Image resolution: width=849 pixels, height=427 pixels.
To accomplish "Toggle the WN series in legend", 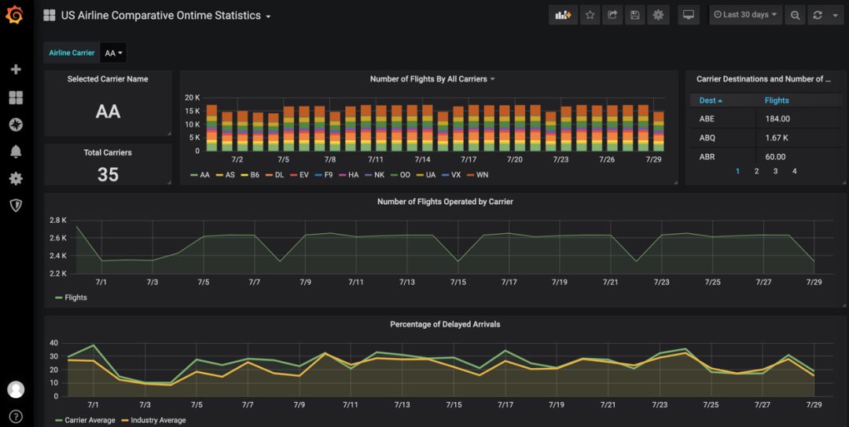I will click(x=477, y=175).
